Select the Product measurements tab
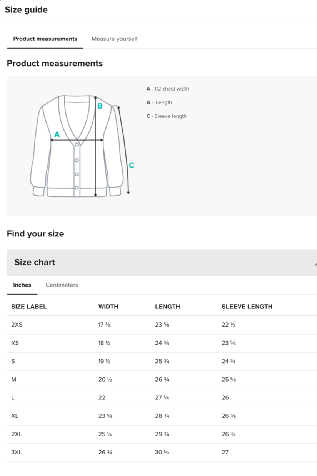317x476 pixels. tap(45, 39)
